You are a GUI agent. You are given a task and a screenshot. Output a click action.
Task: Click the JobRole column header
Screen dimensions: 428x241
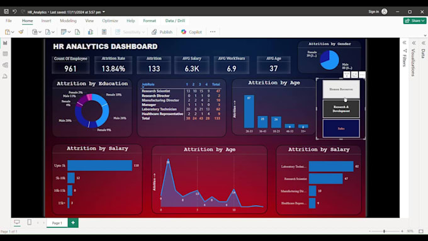pyautogui.click(x=148, y=84)
